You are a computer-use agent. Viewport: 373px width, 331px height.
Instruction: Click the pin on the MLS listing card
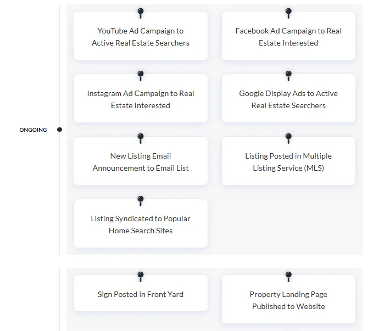coord(288,138)
